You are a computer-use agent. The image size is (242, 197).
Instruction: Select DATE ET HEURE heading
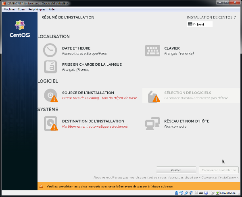(x=76, y=48)
